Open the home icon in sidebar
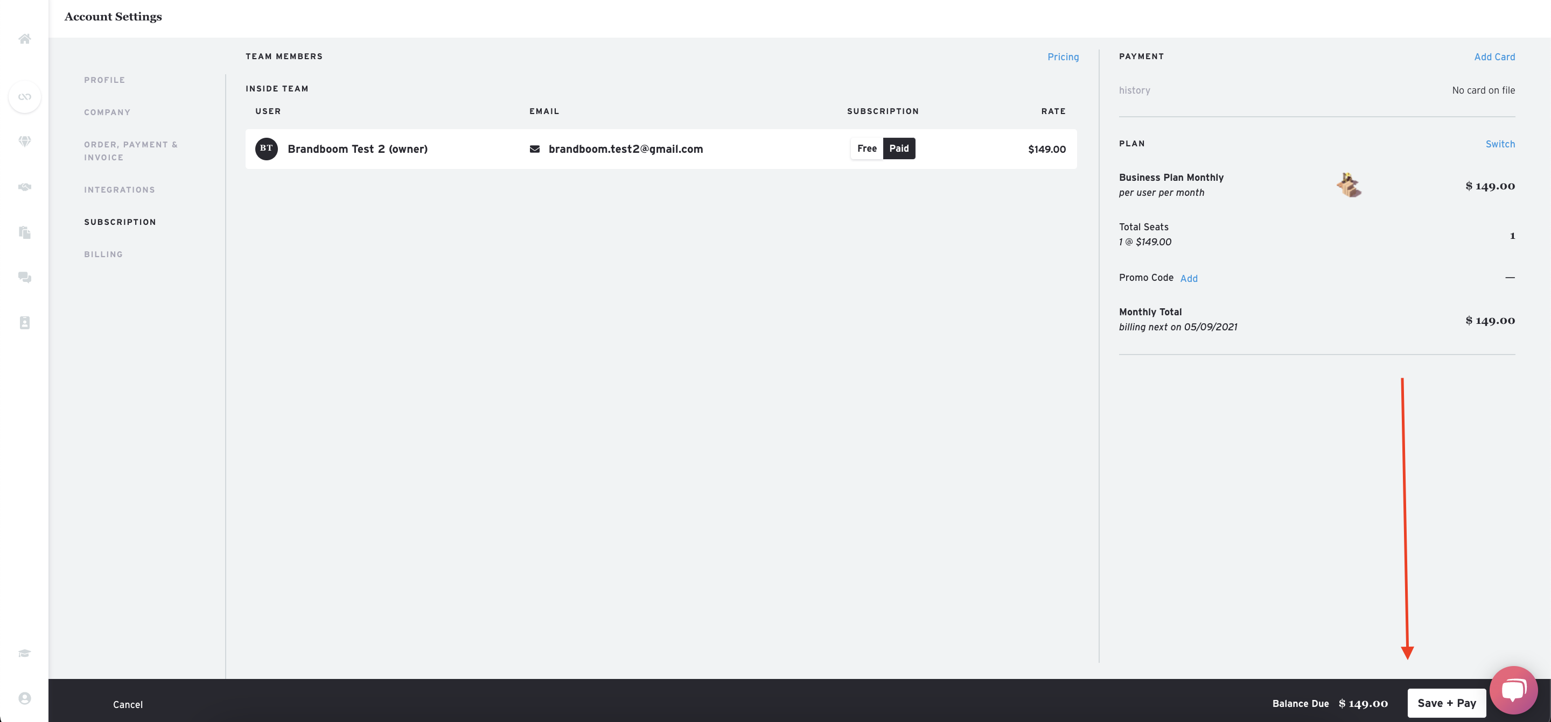Screen dimensions: 1551x722 coord(25,39)
